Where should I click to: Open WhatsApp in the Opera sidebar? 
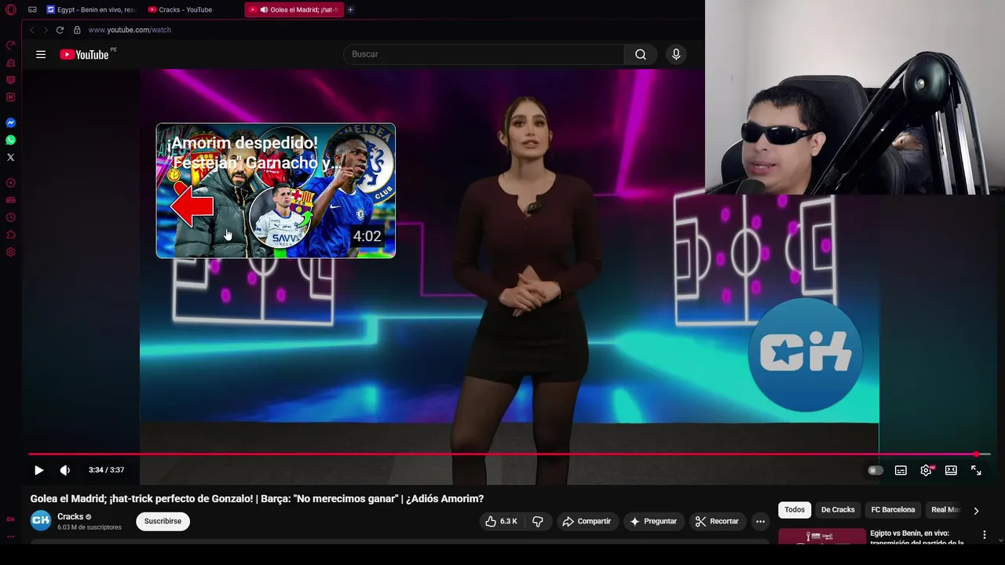(11, 140)
